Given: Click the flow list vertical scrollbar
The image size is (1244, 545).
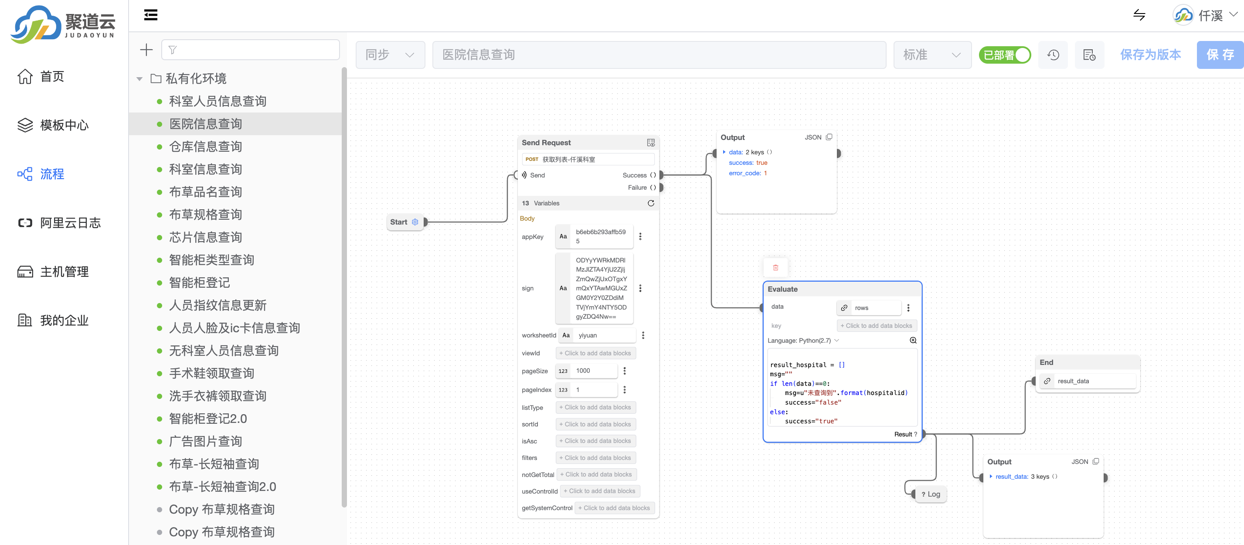Looking at the screenshot, I should click(x=344, y=287).
